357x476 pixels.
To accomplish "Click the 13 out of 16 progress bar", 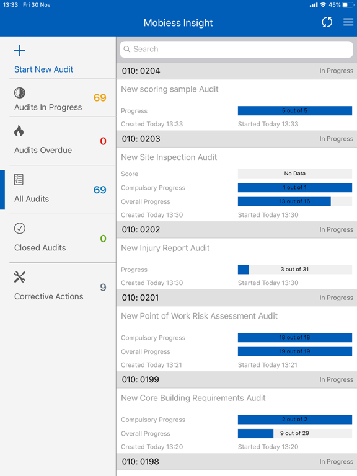I will (295, 201).
